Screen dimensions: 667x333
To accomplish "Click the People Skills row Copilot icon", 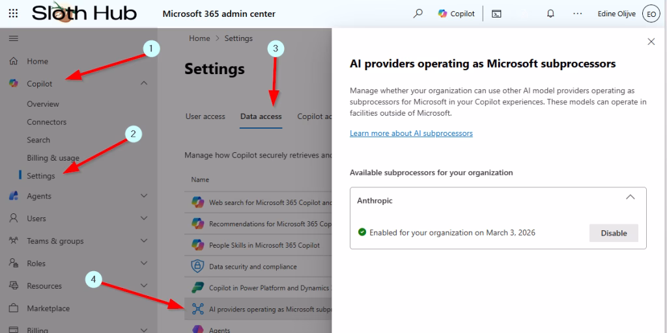I will click(x=198, y=245).
